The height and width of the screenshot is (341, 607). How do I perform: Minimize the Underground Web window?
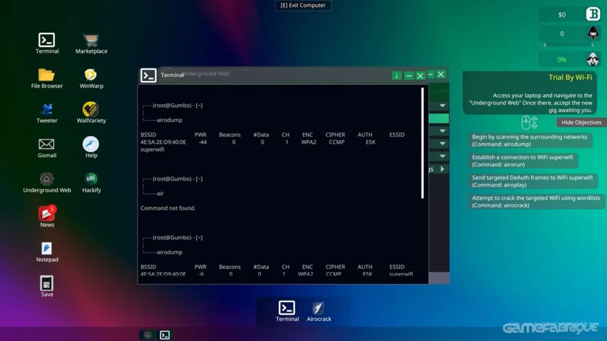pyautogui.click(x=430, y=74)
